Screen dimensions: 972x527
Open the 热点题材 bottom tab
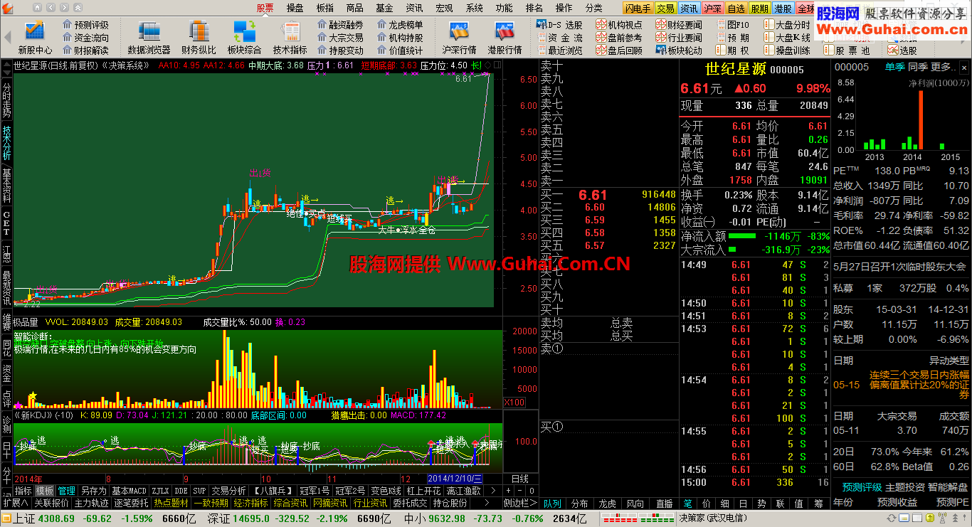pyautogui.click(x=172, y=503)
